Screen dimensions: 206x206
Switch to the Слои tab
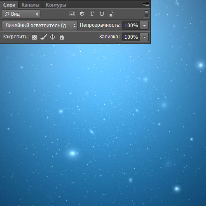point(9,5)
